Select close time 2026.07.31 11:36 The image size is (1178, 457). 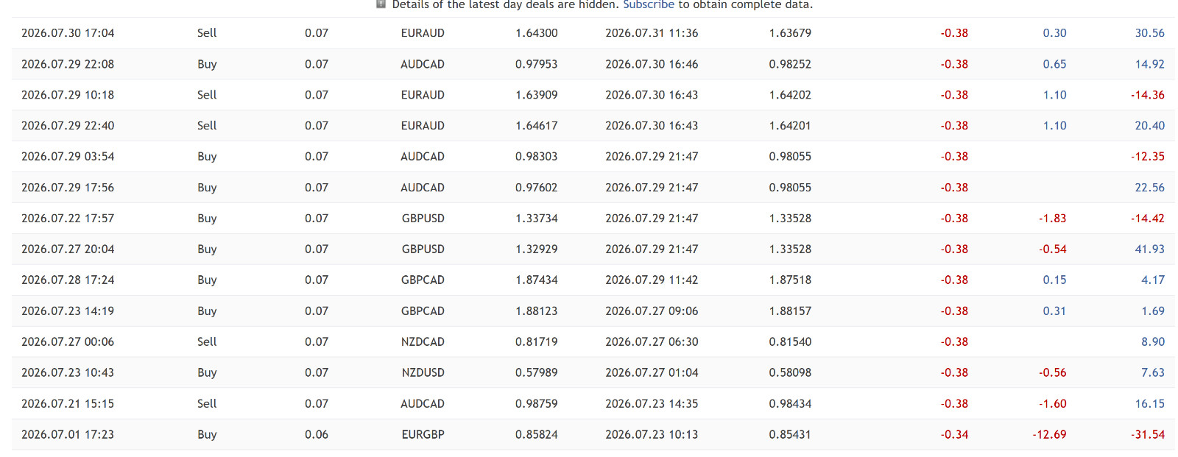652,33
